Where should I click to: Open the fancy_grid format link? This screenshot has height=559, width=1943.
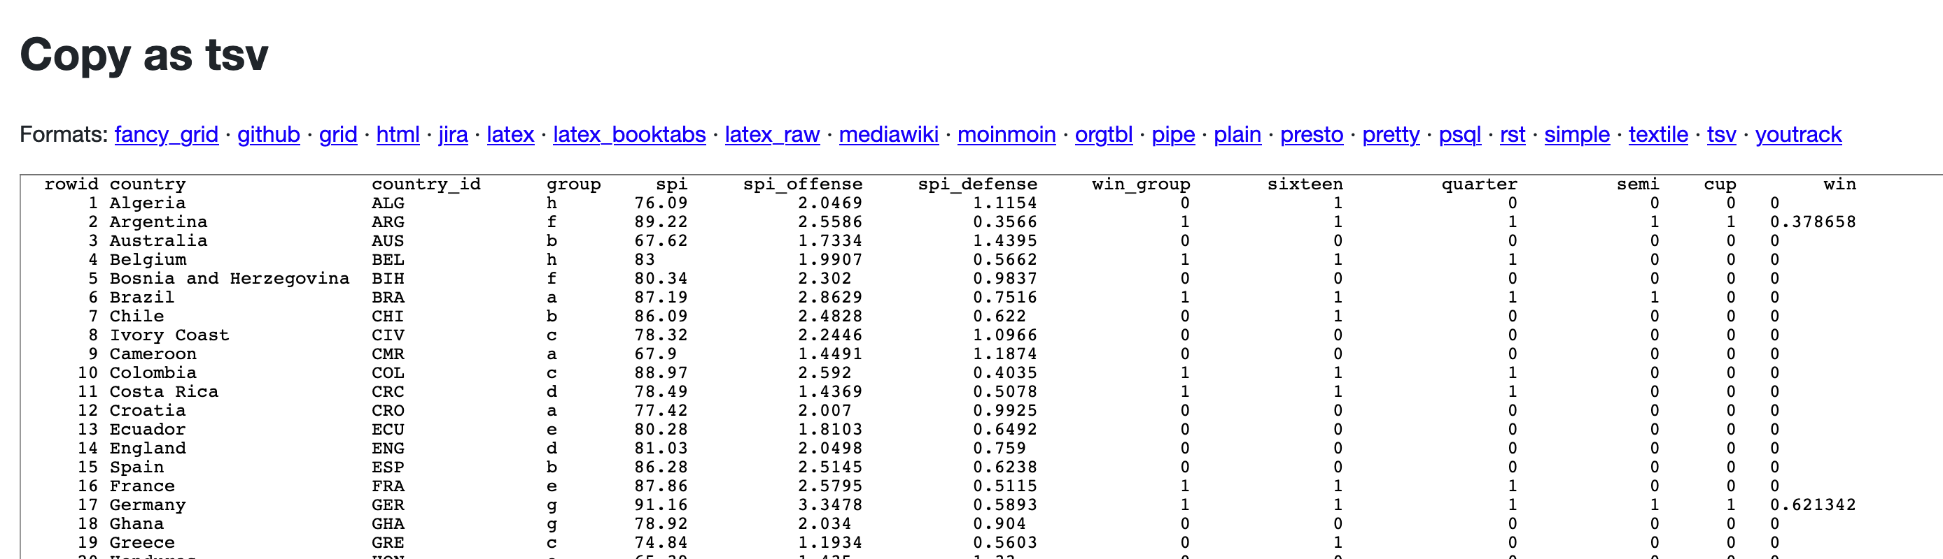click(x=166, y=134)
